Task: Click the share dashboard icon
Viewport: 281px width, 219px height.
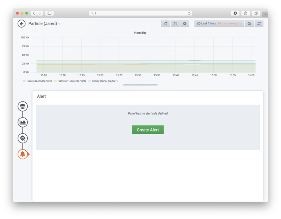Action: 166,23
